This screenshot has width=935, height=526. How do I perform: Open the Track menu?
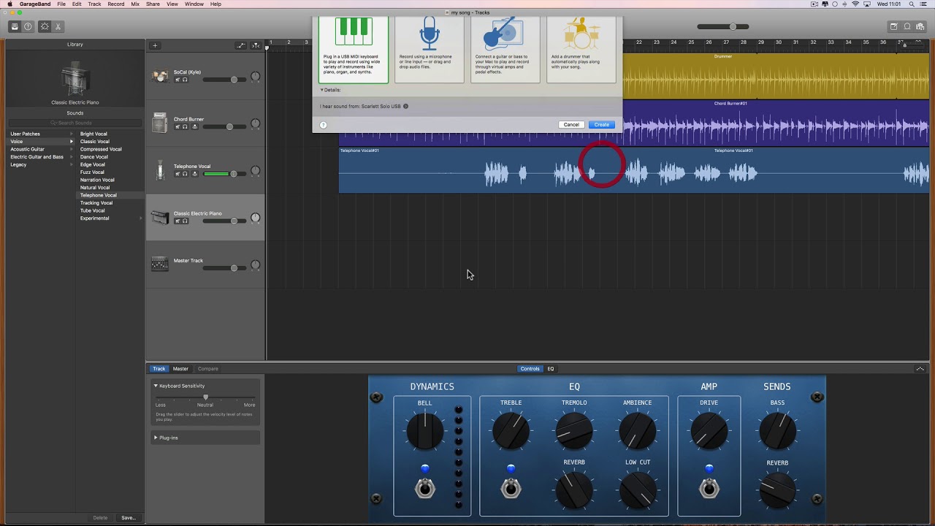94,4
